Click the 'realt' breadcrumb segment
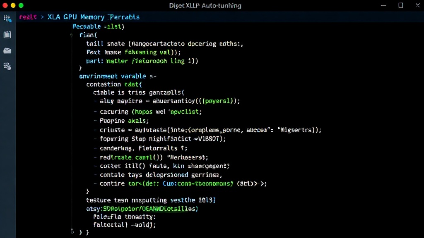424x238 pixels. point(28,17)
